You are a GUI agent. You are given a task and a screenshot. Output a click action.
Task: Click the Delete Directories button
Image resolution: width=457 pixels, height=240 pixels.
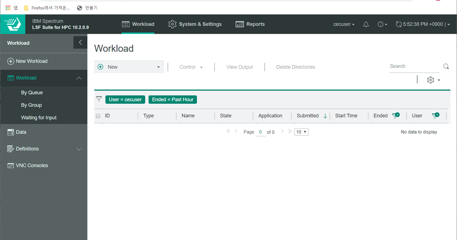click(296, 67)
